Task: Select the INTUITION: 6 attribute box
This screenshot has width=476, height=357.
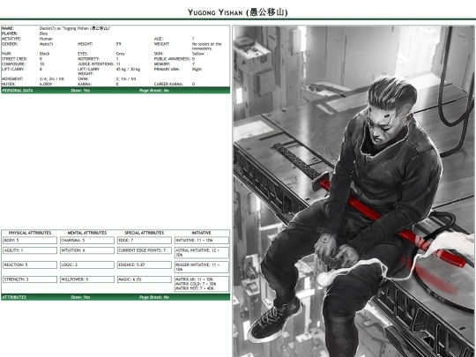Action: [87, 250]
